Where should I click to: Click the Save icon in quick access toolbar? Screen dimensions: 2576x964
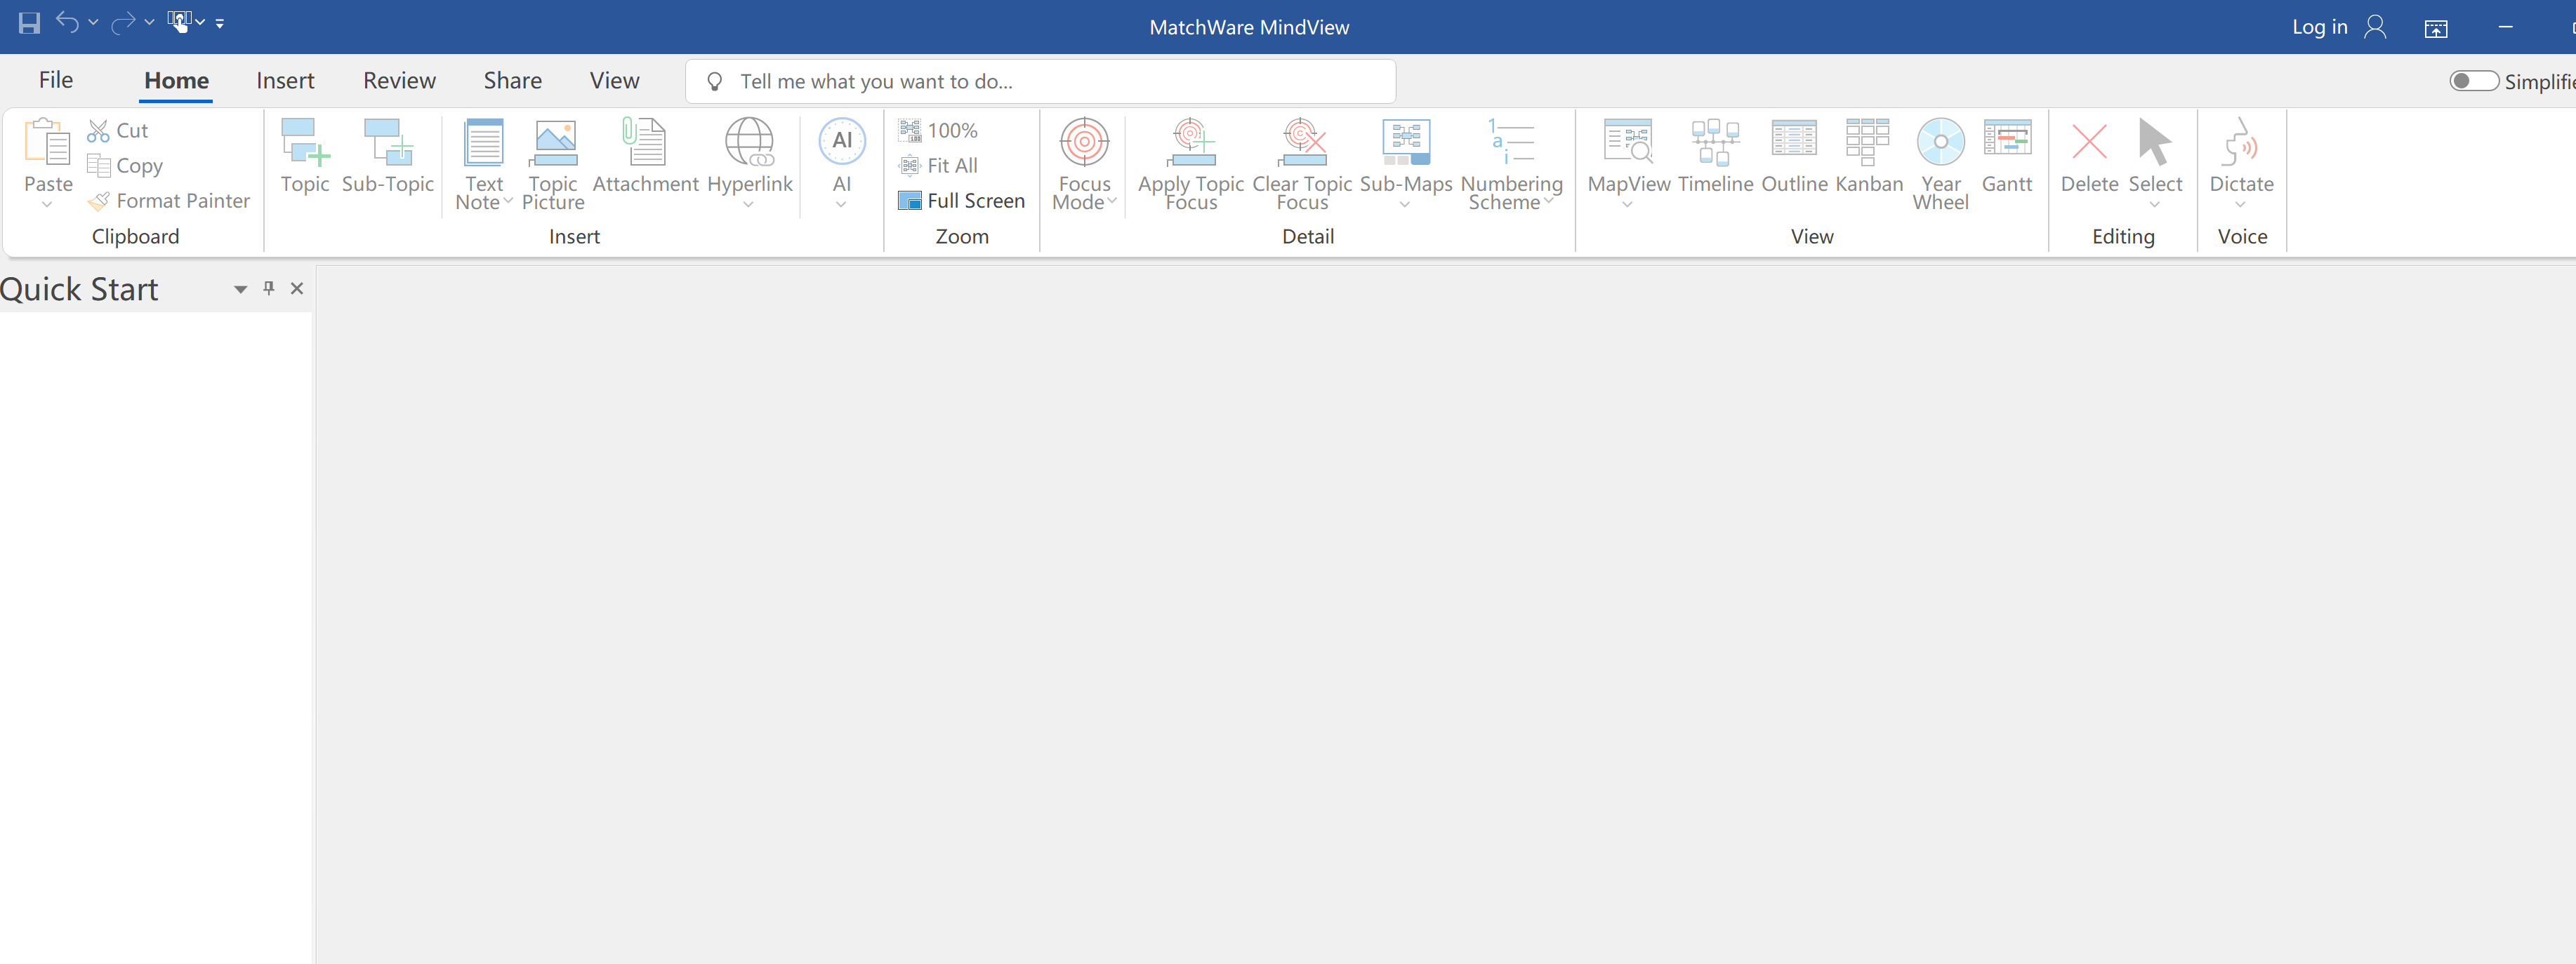coord(29,23)
